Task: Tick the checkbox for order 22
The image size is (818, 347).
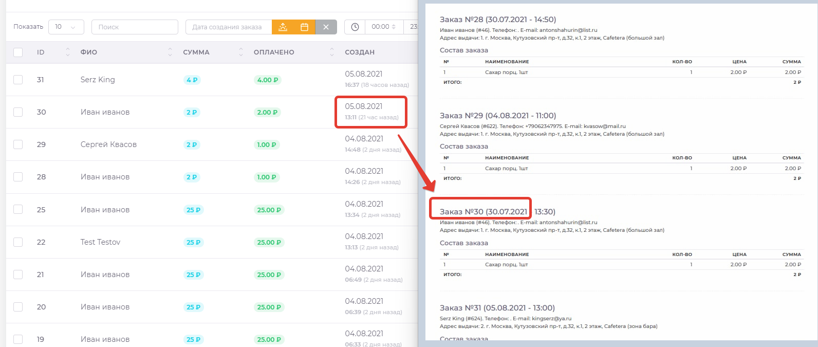Action: [18, 242]
